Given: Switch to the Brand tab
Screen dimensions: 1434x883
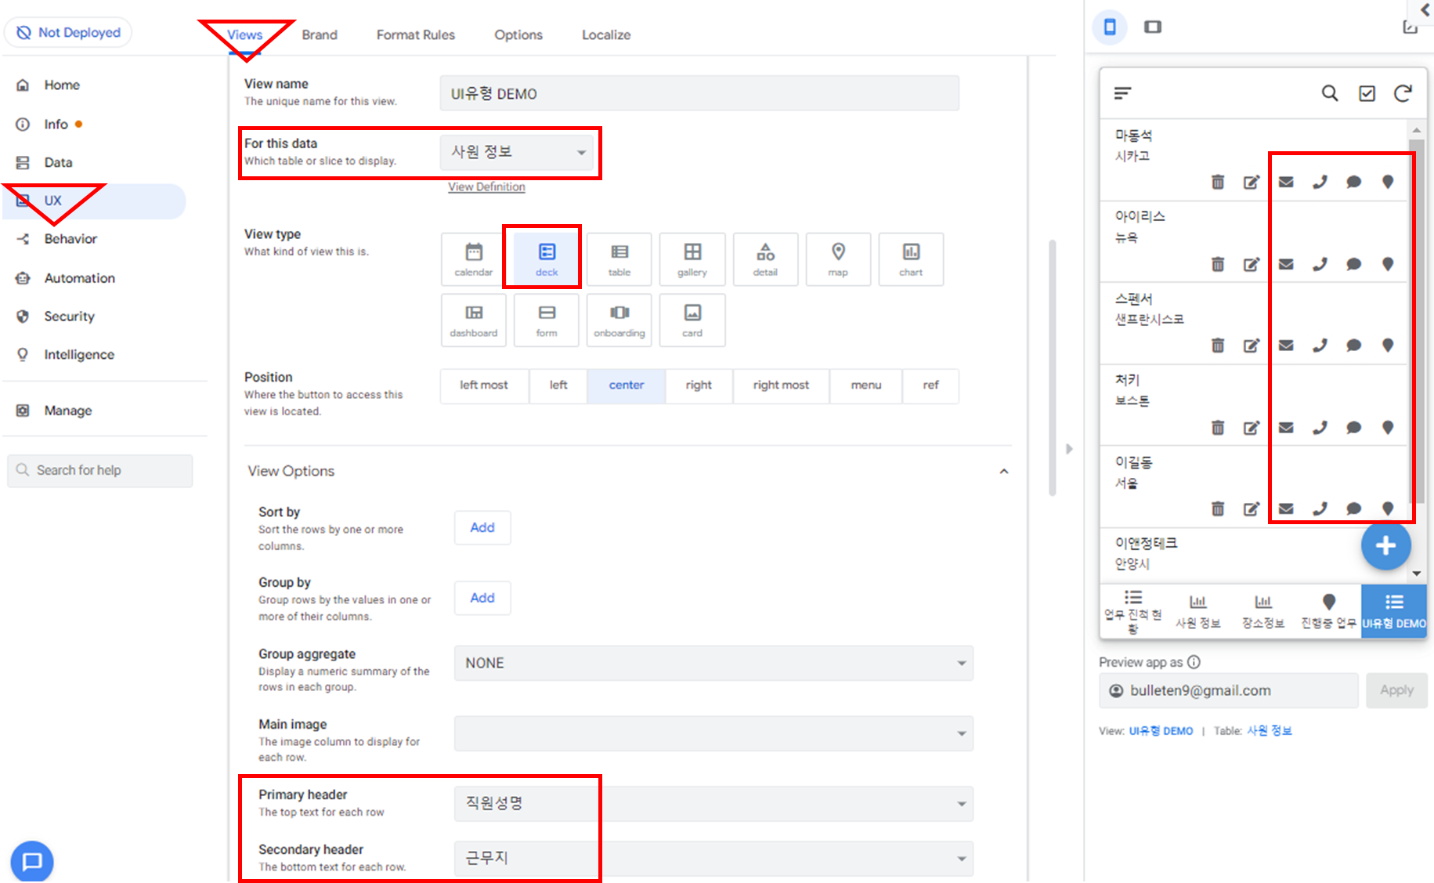Looking at the screenshot, I should (x=319, y=34).
